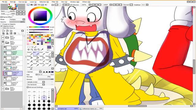Open the Selection menu
This screenshot has width=196, height=110.
click(44, 2)
